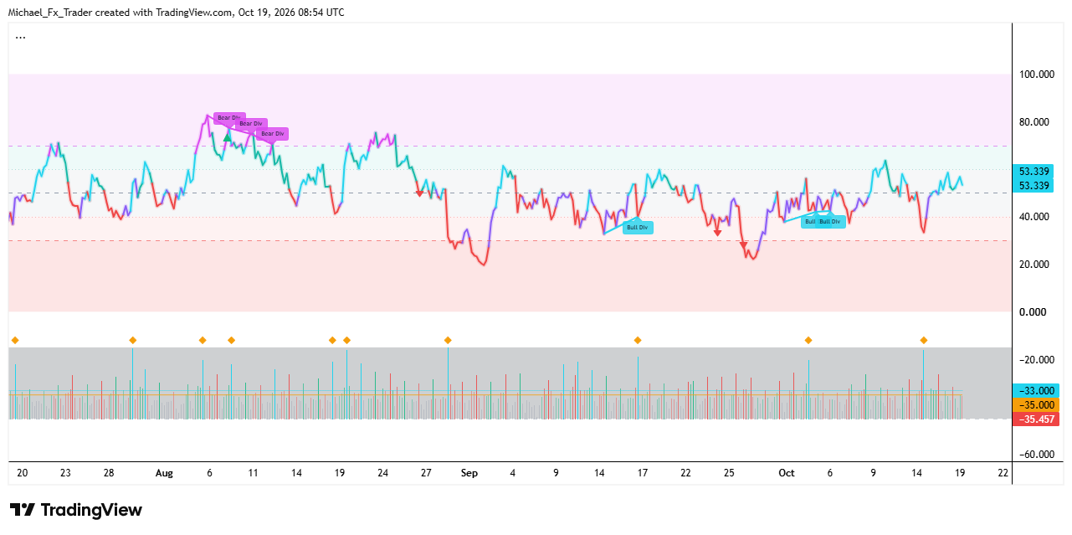
Task: Click the 80.000 price axis label
Action: click(1036, 122)
